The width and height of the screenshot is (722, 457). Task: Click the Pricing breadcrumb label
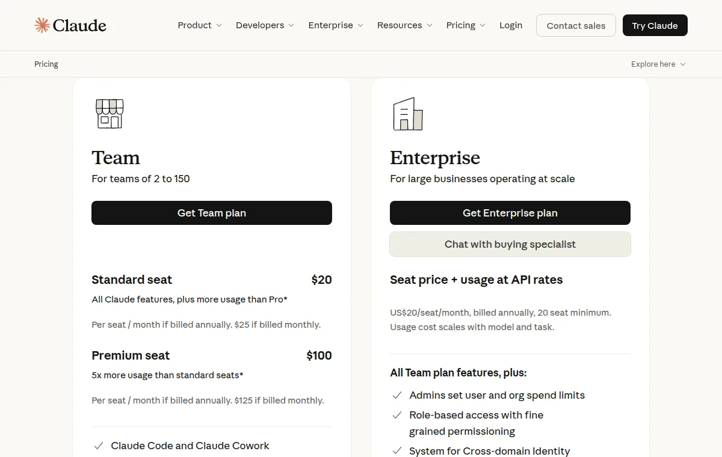[46, 64]
